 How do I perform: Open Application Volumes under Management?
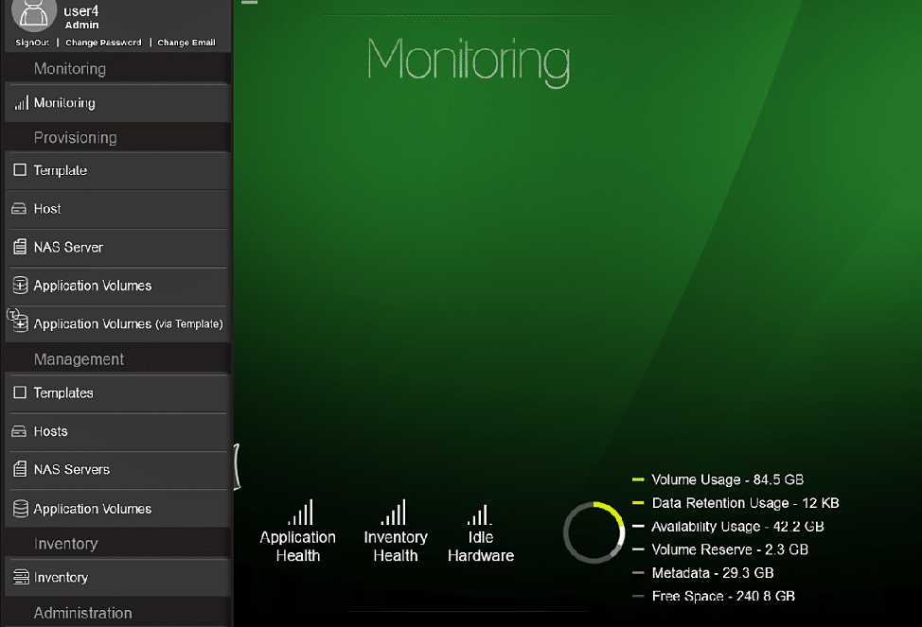[117, 508]
